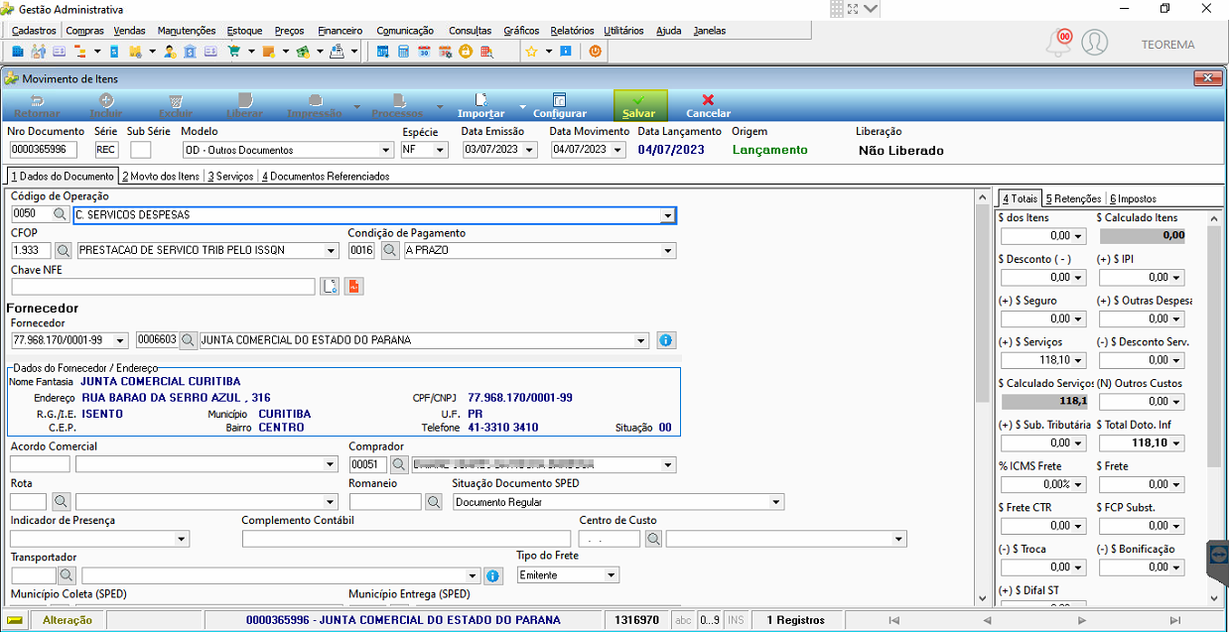Click the magnifier next to Código de Operação
This screenshot has height=632, width=1229.
[x=60, y=214]
